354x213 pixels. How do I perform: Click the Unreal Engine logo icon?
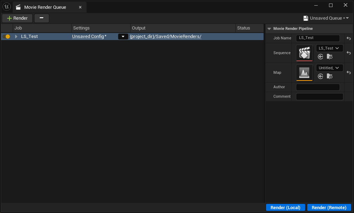point(7,7)
